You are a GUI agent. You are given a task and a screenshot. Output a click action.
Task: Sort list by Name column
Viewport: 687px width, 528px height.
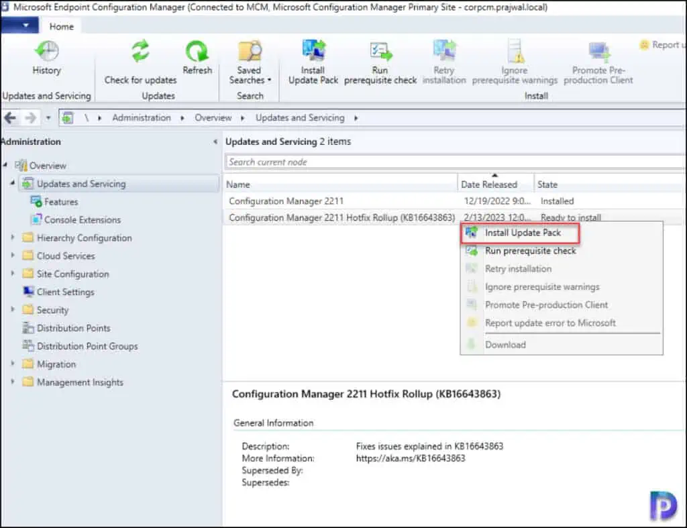click(340, 184)
